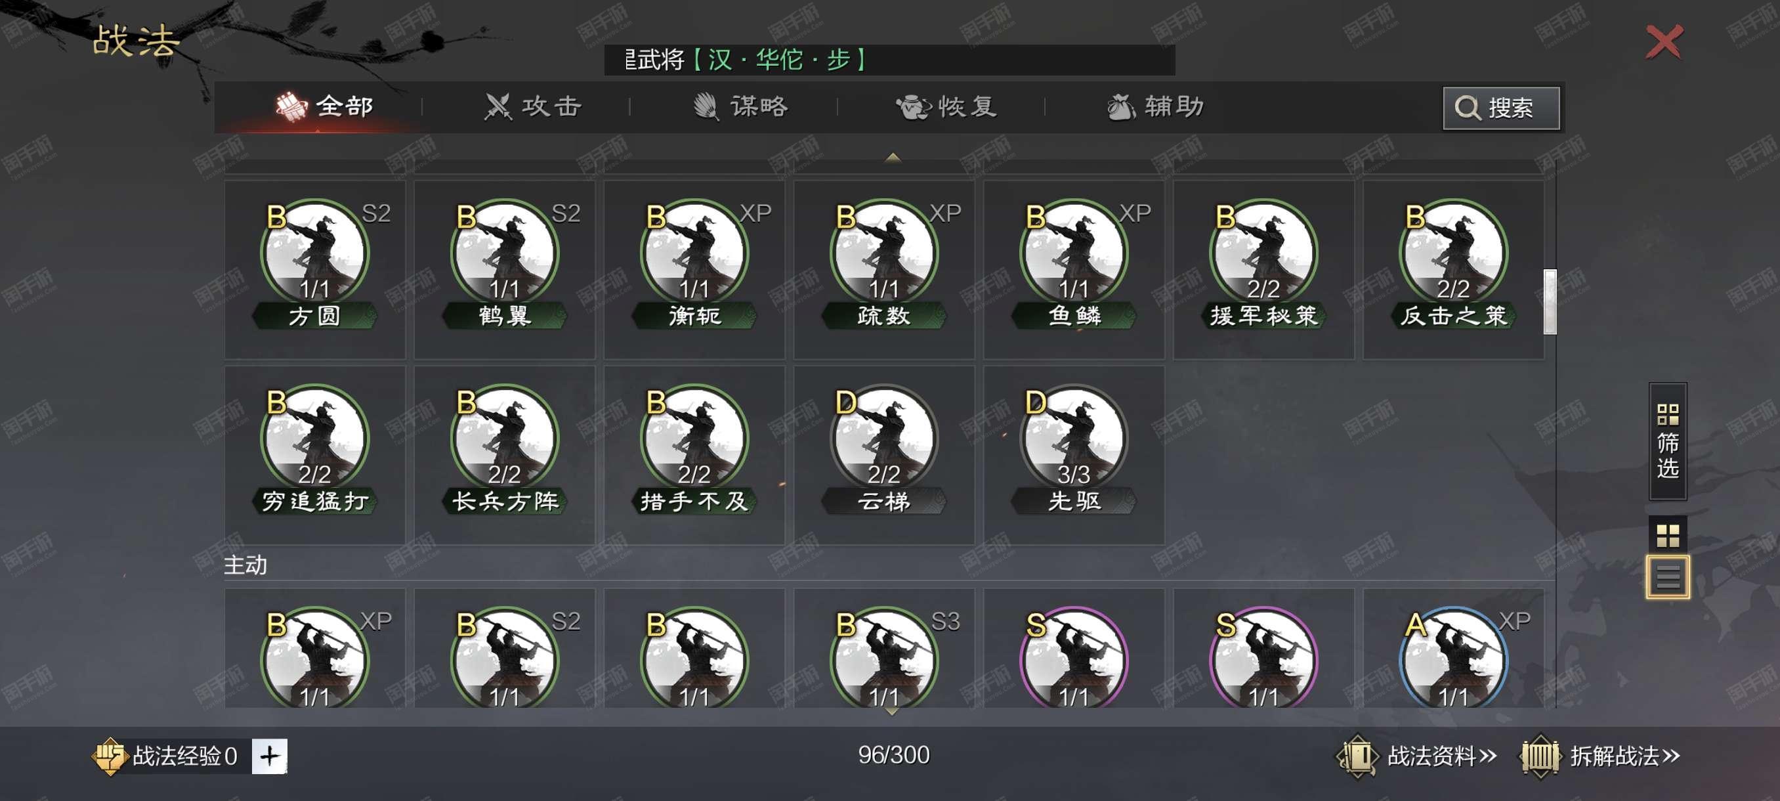Switch to the 恢复 tab
Viewport: 1780px width, 801px height.
(946, 106)
